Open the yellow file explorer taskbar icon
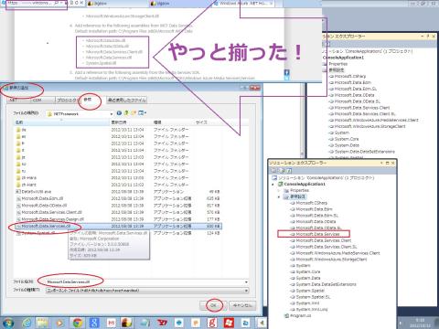The width and height of the screenshot is (439, 329). (x=43, y=323)
